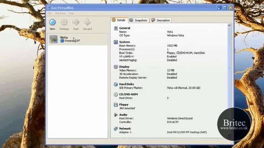Open the Network section link
This screenshot has height=148, width=264.
[x=125, y=129]
